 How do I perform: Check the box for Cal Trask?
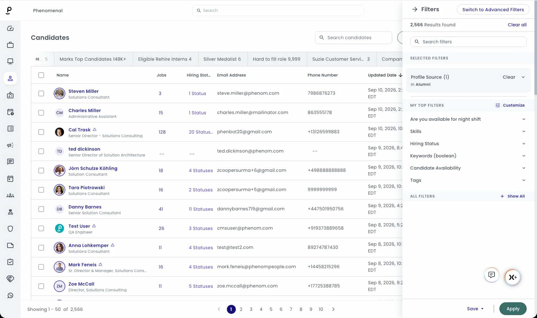click(41, 132)
